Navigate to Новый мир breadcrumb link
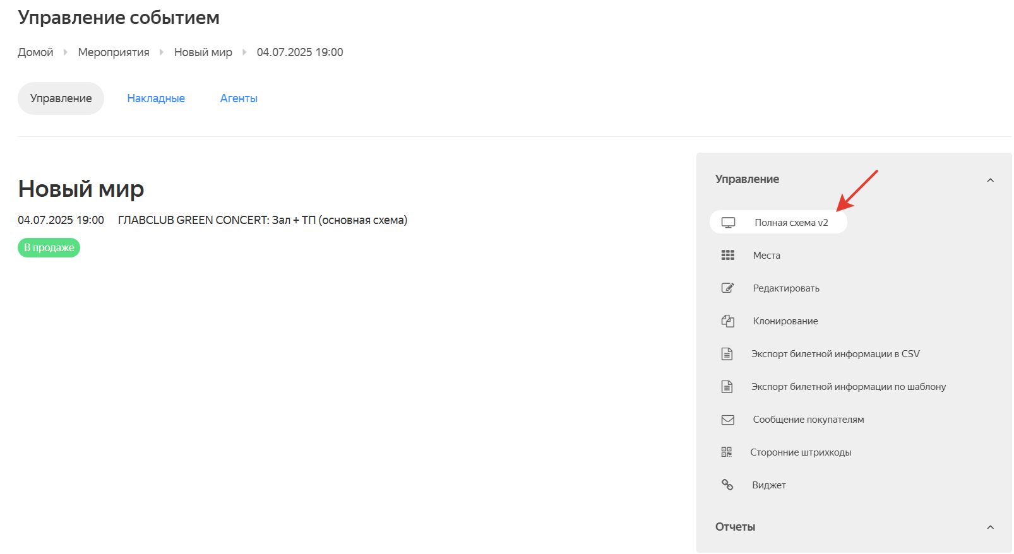Screen dimensions: 1014x554 [203, 52]
